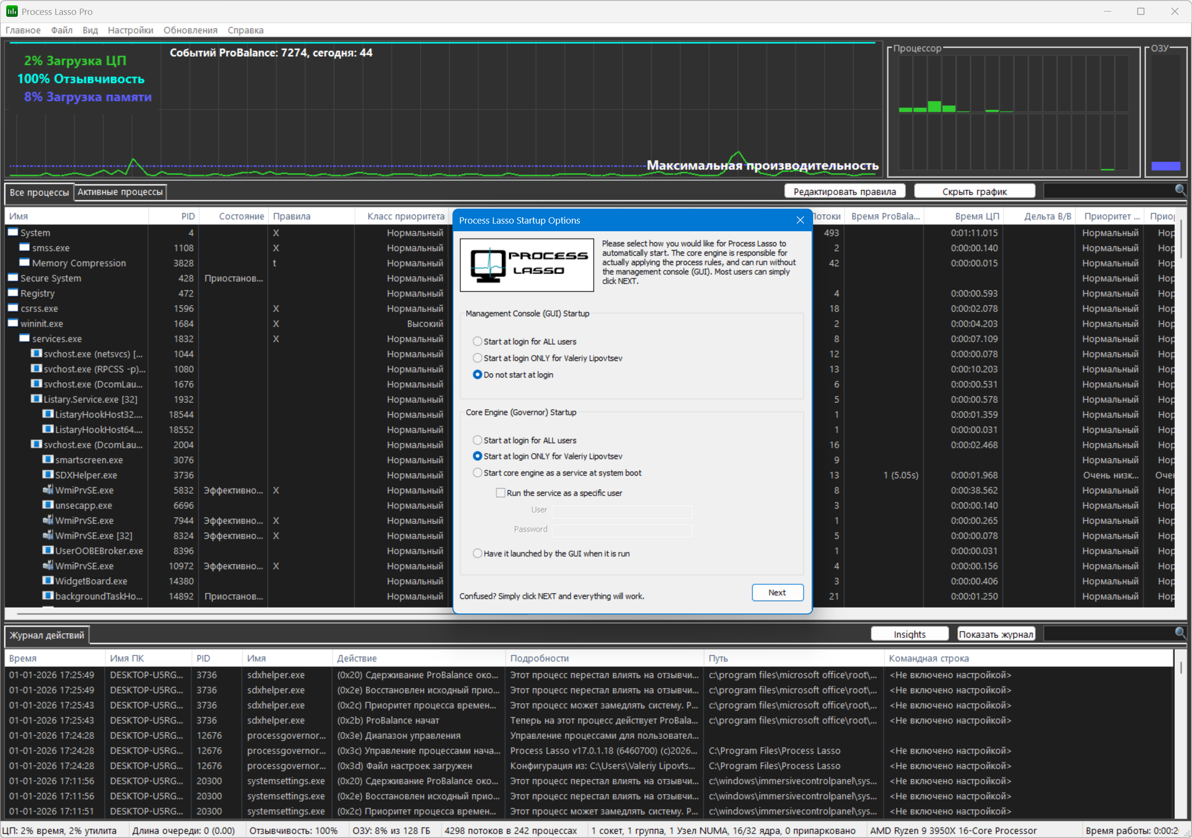Screen dimensions: 1192x838
Task: Click the Process Lasso Pro title bar icon
Action: tap(12, 11)
